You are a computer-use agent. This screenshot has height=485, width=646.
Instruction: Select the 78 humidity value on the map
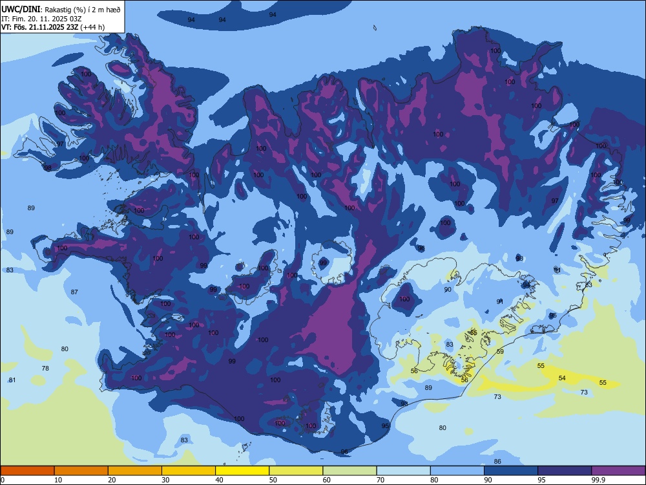[x=45, y=369]
